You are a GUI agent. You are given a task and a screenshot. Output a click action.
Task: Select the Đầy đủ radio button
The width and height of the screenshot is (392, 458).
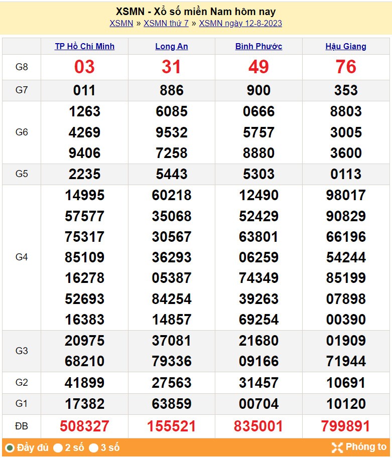point(10,448)
